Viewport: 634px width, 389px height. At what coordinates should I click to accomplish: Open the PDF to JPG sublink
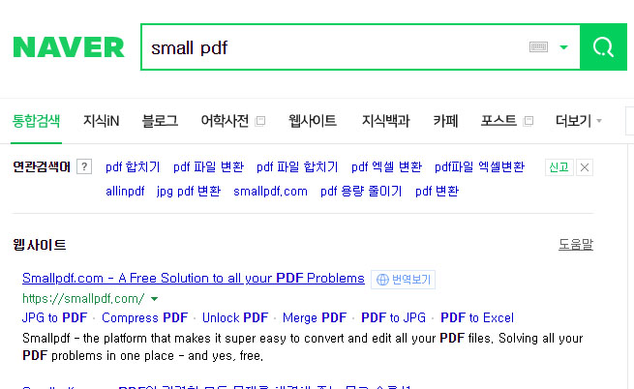click(x=393, y=317)
